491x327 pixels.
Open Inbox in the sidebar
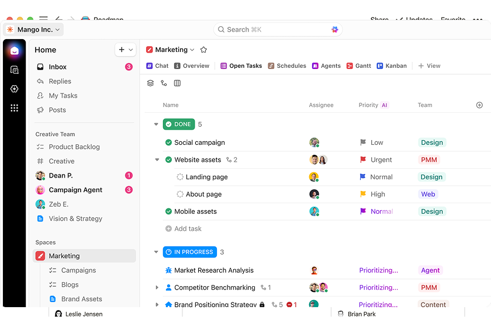[x=85, y=67]
